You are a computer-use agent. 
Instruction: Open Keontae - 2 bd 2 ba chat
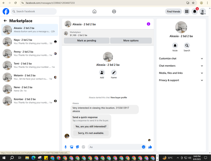tap(30, 101)
